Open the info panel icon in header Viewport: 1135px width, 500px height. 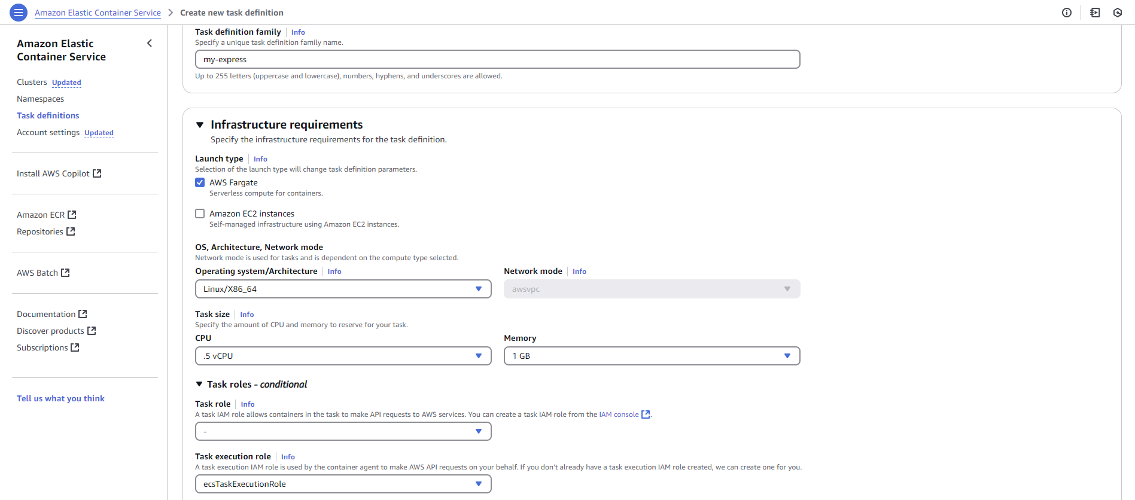point(1067,13)
